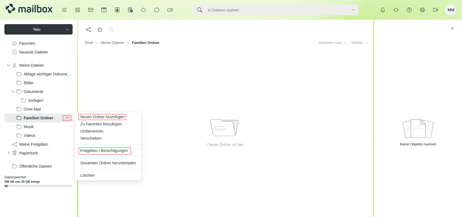This screenshot has height=217, width=462.
Task: Click the notifications bell icon
Action: pyautogui.click(x=383, y=10)
